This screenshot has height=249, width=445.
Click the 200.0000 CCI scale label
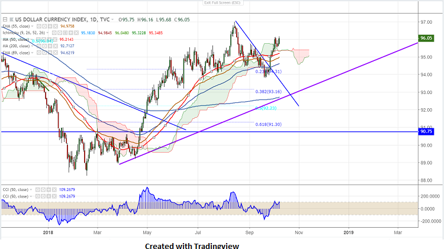coord(431,196)
